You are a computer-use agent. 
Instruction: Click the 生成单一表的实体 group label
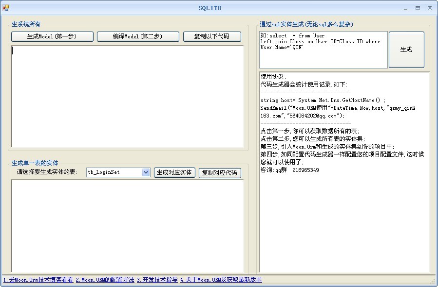pos(35,163)
